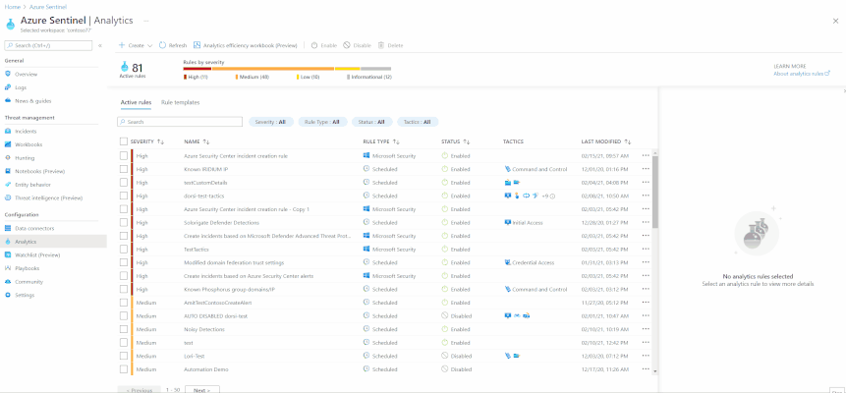846x393 pixels.
Task: Go to Next page of rules
Action: 201,389
